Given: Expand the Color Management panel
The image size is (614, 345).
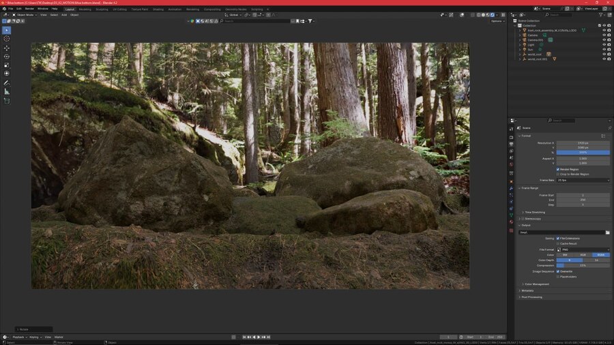Looking at the screenshot, I should [x=536, y=284].
